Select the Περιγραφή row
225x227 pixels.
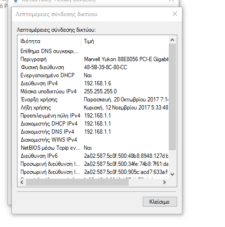(93, 59)
